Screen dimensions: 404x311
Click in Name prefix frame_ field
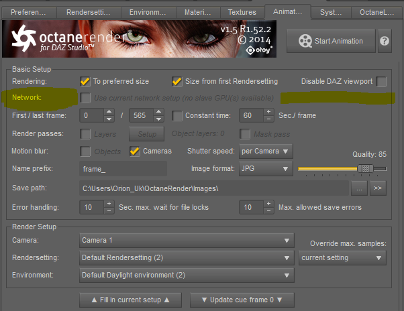123,169
